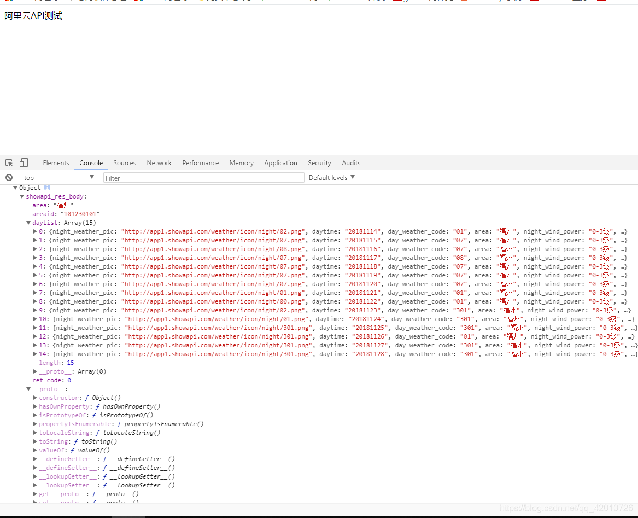
Task: Expand the toLocaleString property
Action: 35,433
